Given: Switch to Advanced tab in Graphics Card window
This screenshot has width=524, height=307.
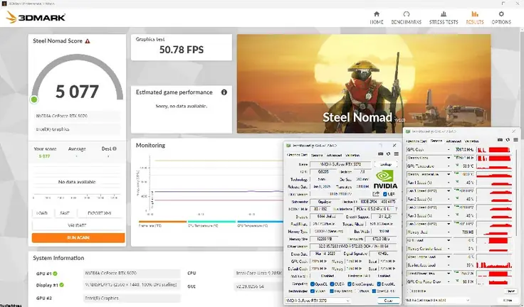Looking at the screenshot, I should (334, 155).
